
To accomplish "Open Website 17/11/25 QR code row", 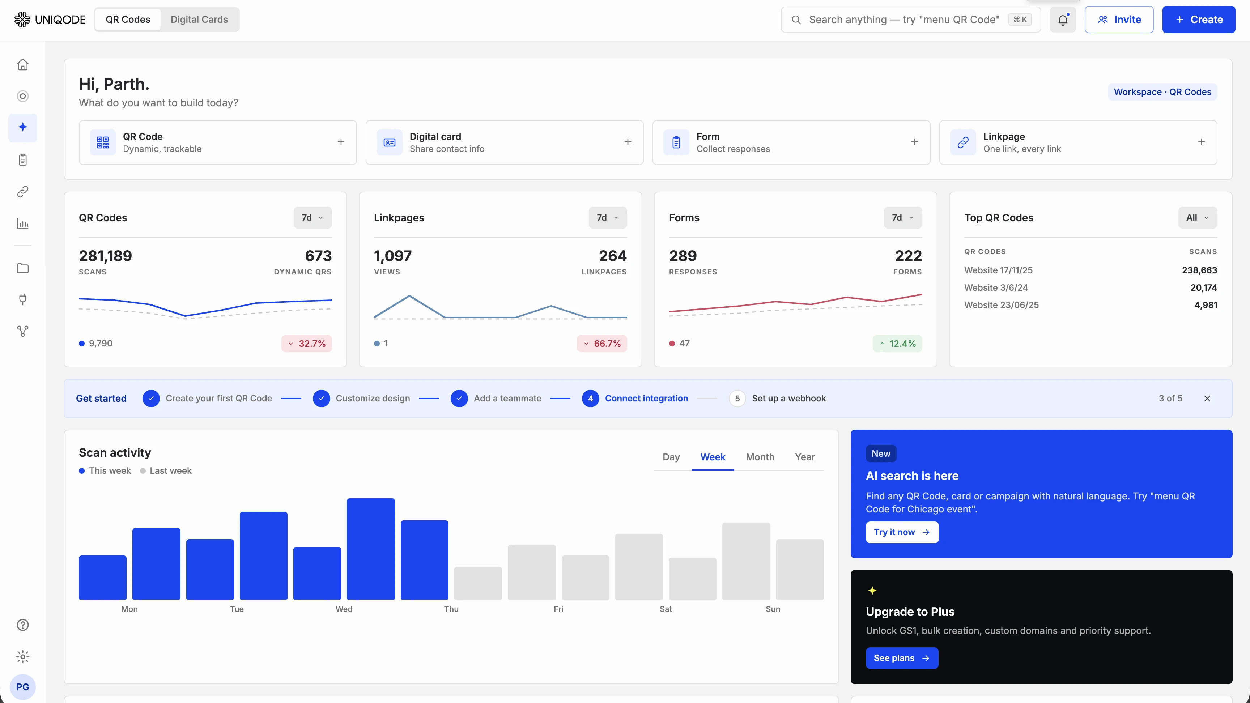I will coord(1090,270).
